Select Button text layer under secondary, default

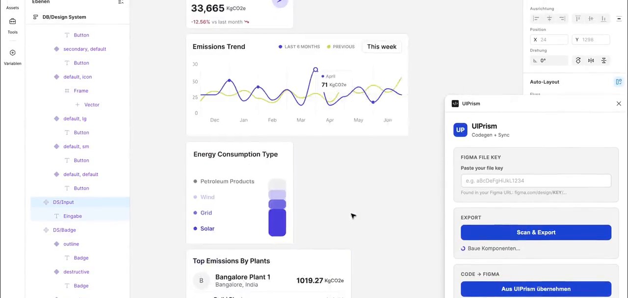[x=81, y=63]
